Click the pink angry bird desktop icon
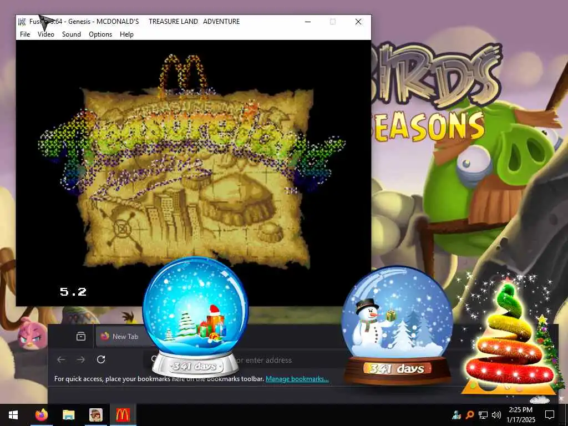Viewport: 568px width, 426px height. click(32, 333)
